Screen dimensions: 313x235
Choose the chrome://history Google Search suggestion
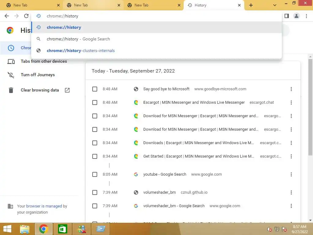point(157,39)
